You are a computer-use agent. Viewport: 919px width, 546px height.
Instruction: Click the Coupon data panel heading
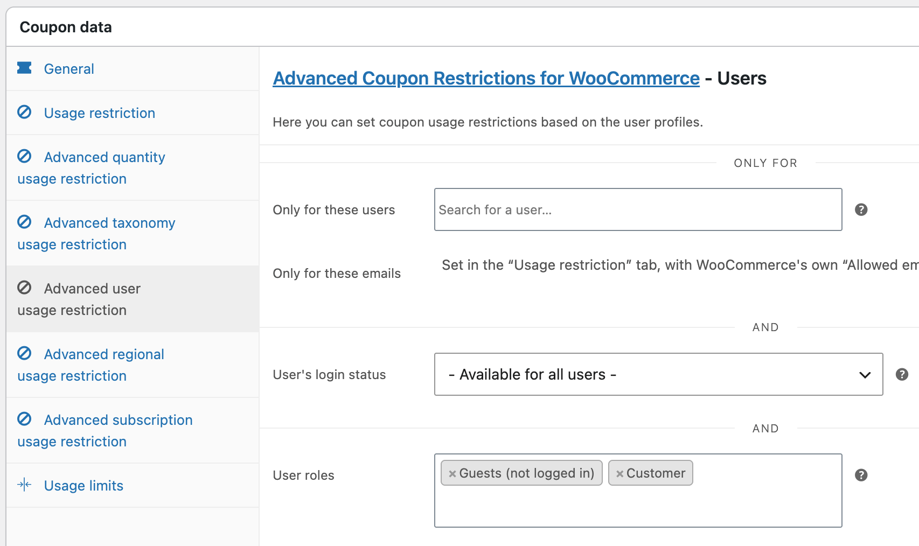[x=66, y=27]
